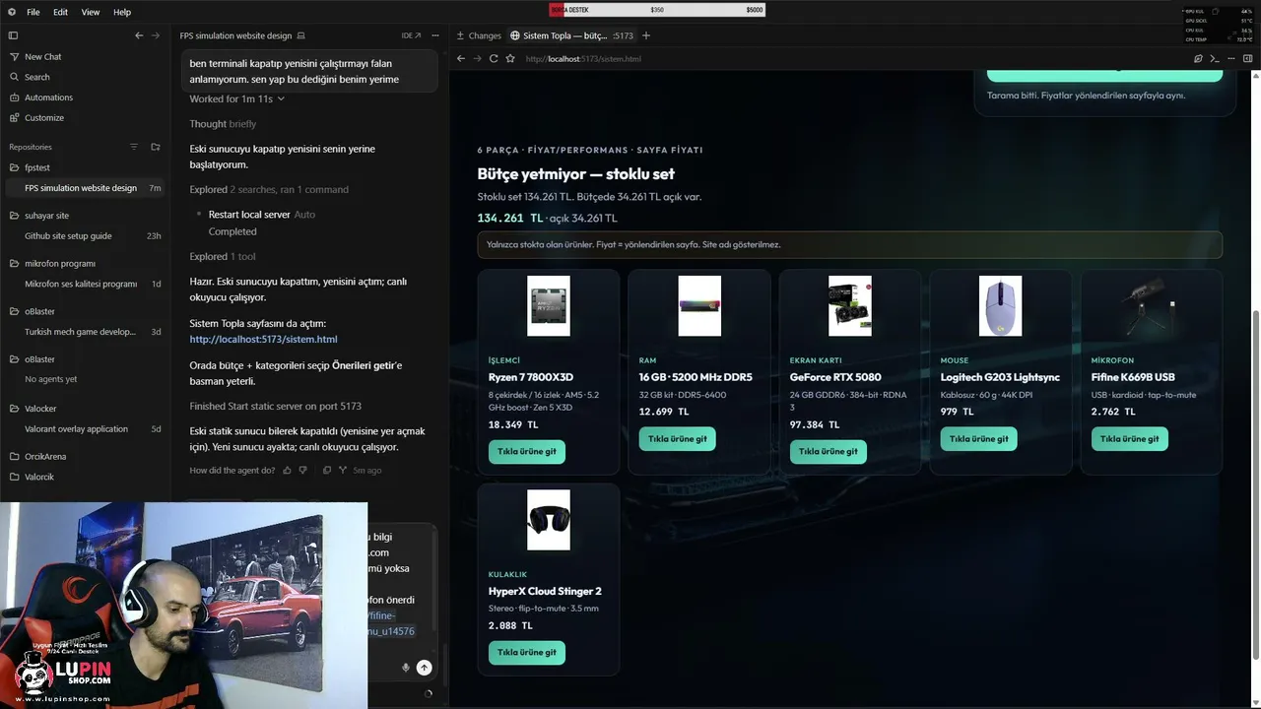Open Turkish mech game development chat
Viewport: 1261px width, 709px height.
pos(85,332)
